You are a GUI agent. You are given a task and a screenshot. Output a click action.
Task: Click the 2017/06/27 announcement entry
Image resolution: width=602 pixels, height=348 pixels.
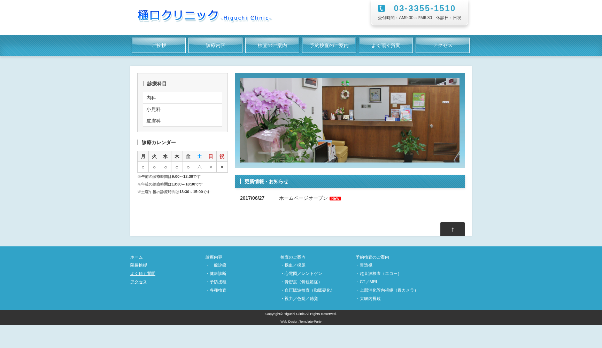252,198
